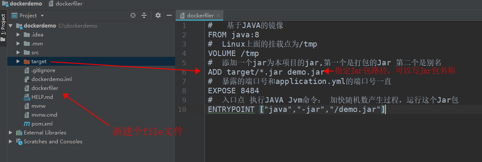Click the dockerfiler breadcrumb

coord(69,4)
